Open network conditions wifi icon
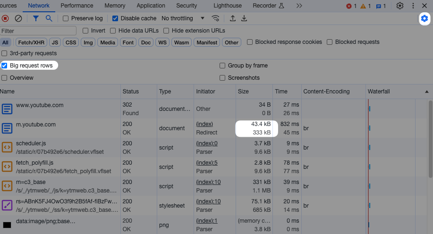 [x=215, y=18]
